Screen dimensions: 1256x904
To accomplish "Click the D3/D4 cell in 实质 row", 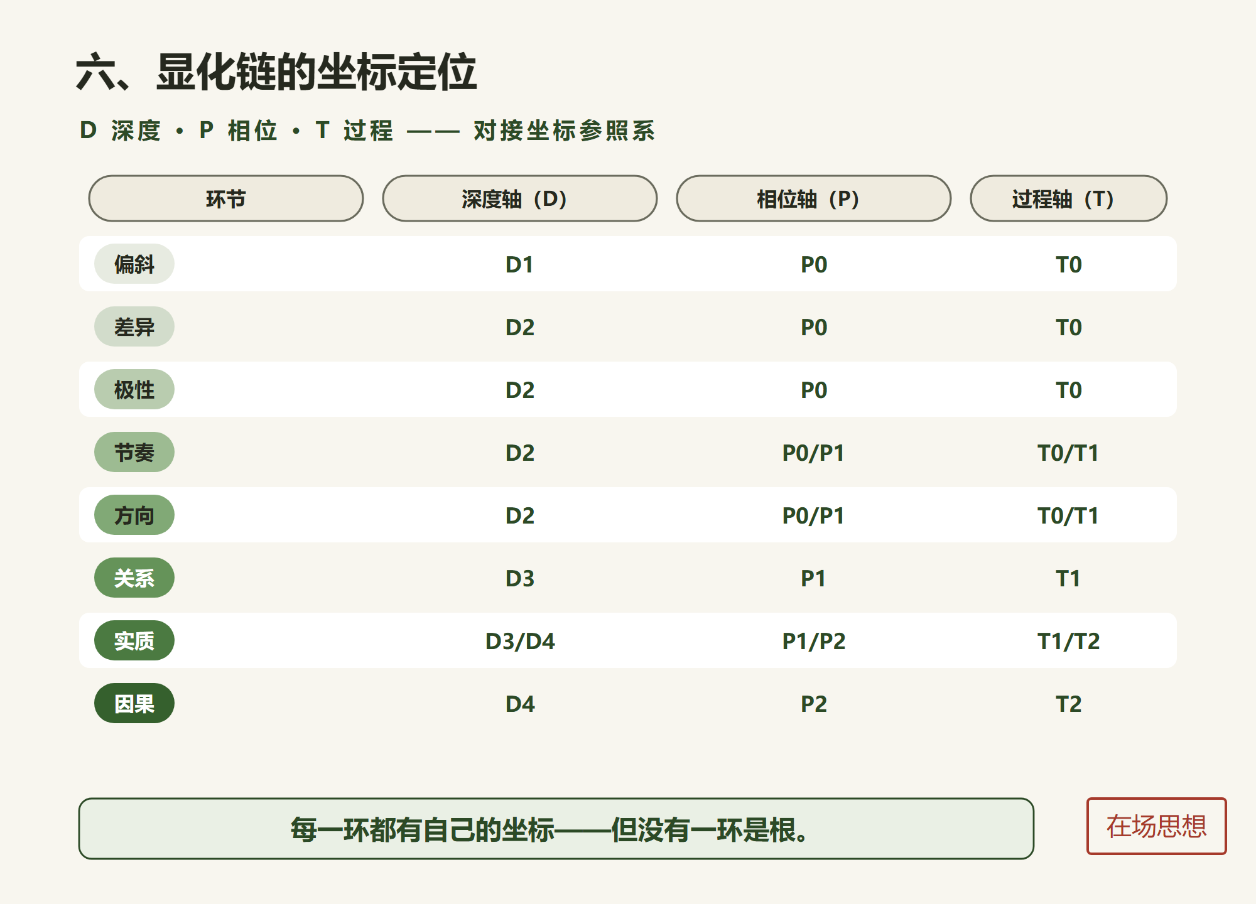I will pos(520,641).
